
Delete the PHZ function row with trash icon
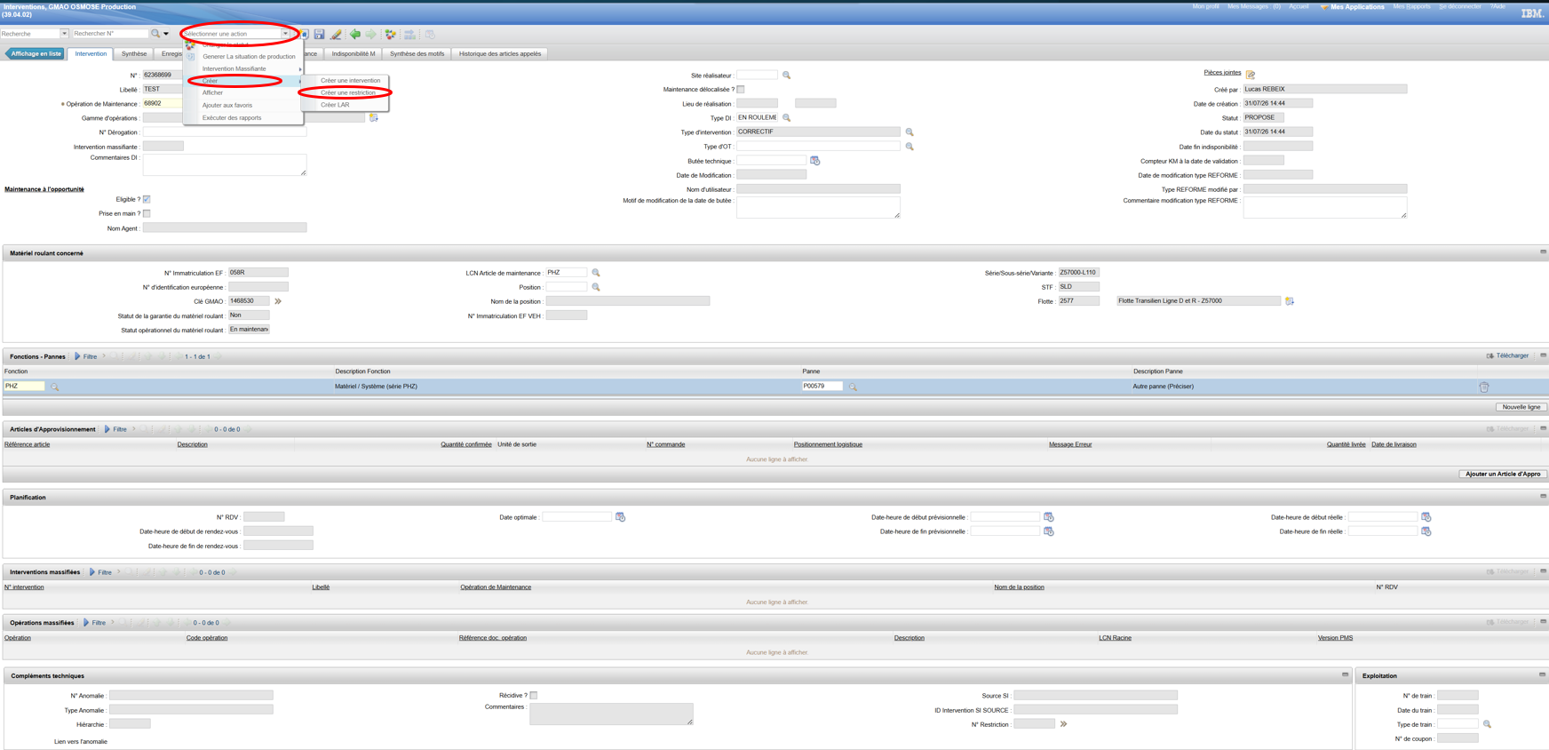tap(1483, 387)
